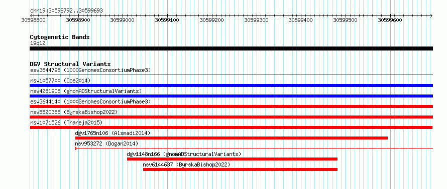Click the 30599000 ruler position label
This screenshot has width=447, height=189.
click(x=123, y=20)
